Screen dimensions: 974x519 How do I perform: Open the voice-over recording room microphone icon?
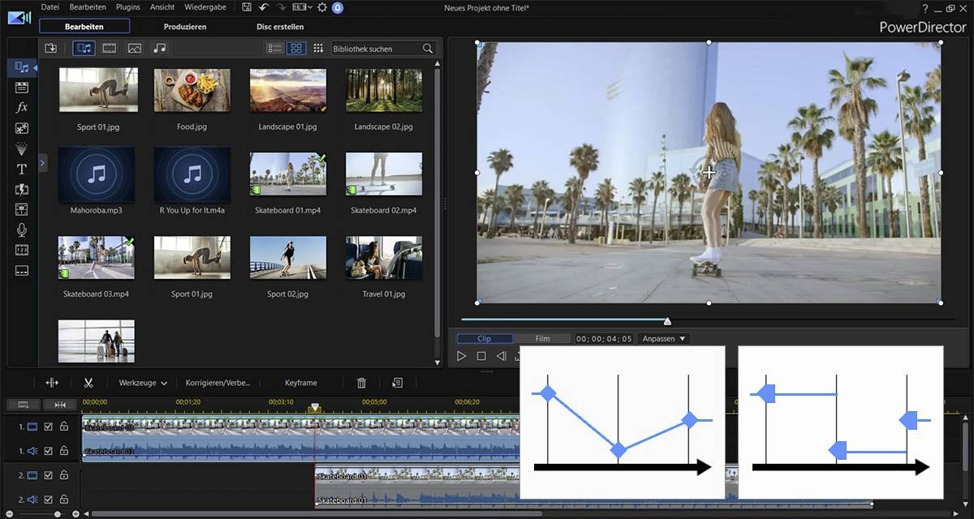(x=22, y=230)
